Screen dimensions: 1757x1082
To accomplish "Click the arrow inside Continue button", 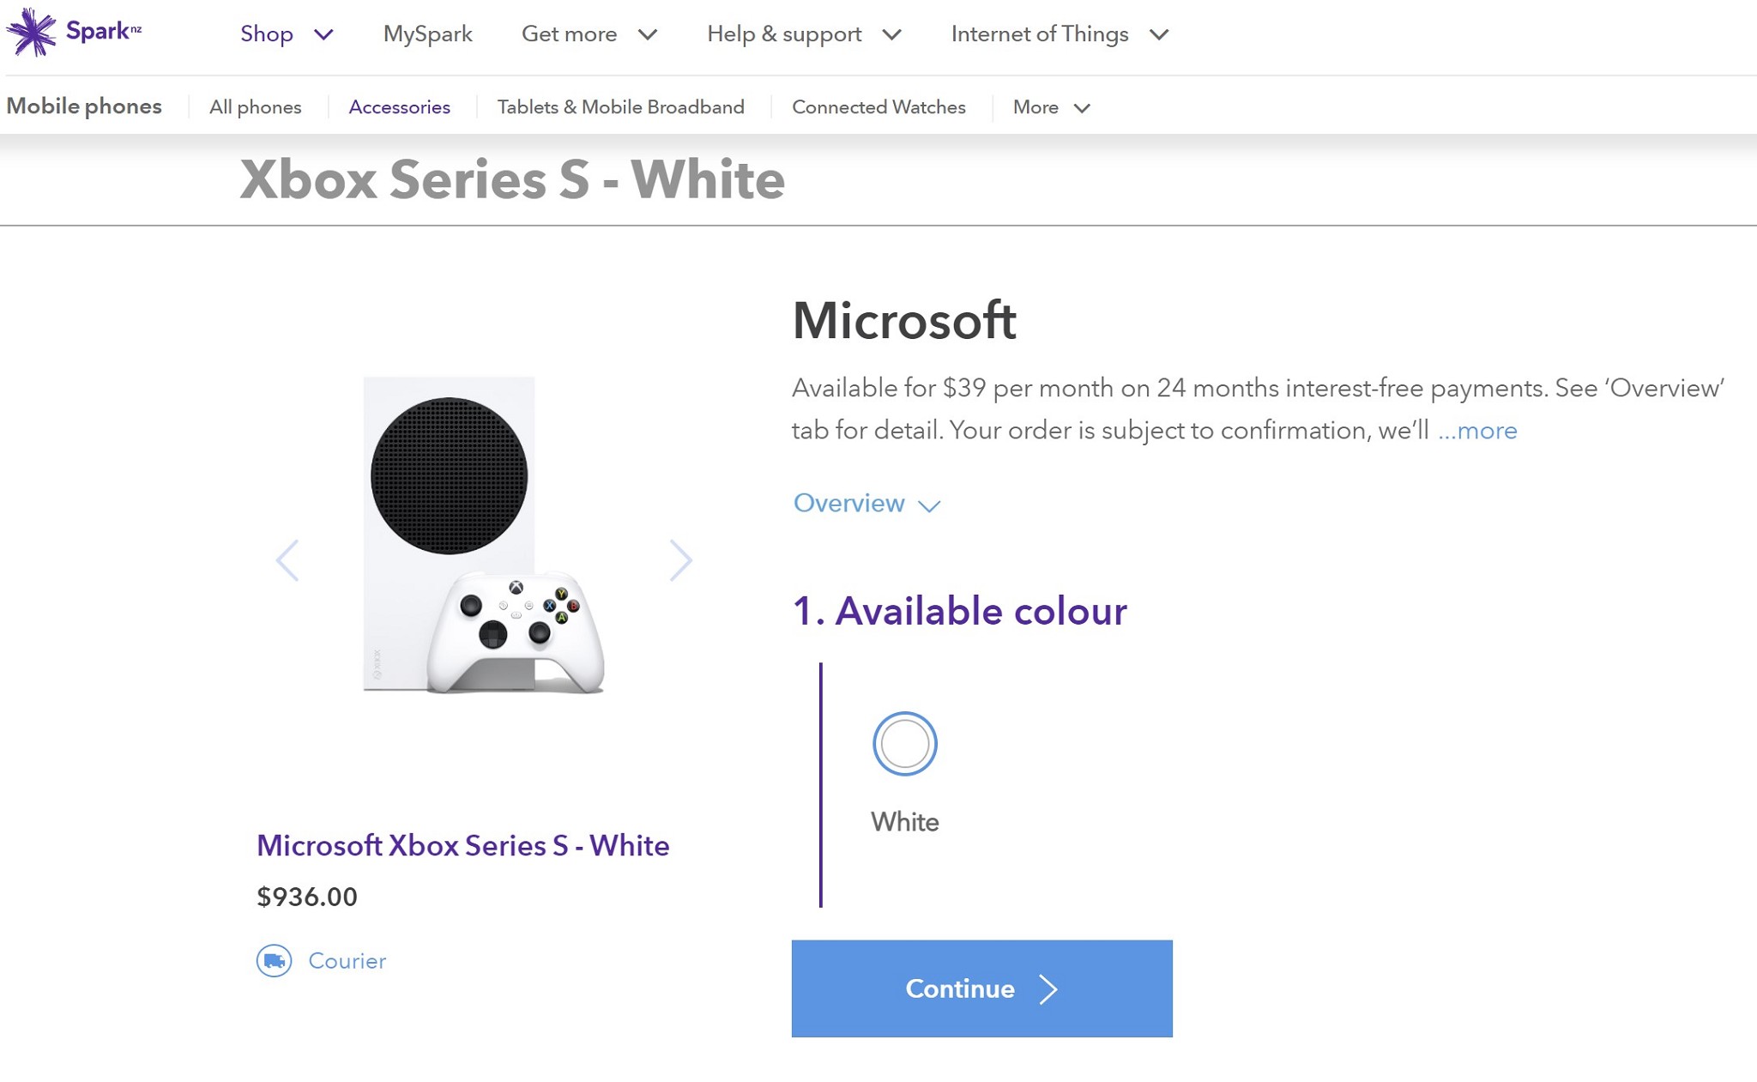I will [1048, 988].
